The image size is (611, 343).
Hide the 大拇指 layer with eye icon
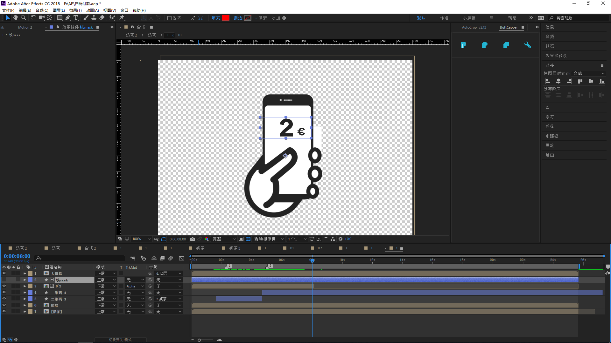coord(4,273)
